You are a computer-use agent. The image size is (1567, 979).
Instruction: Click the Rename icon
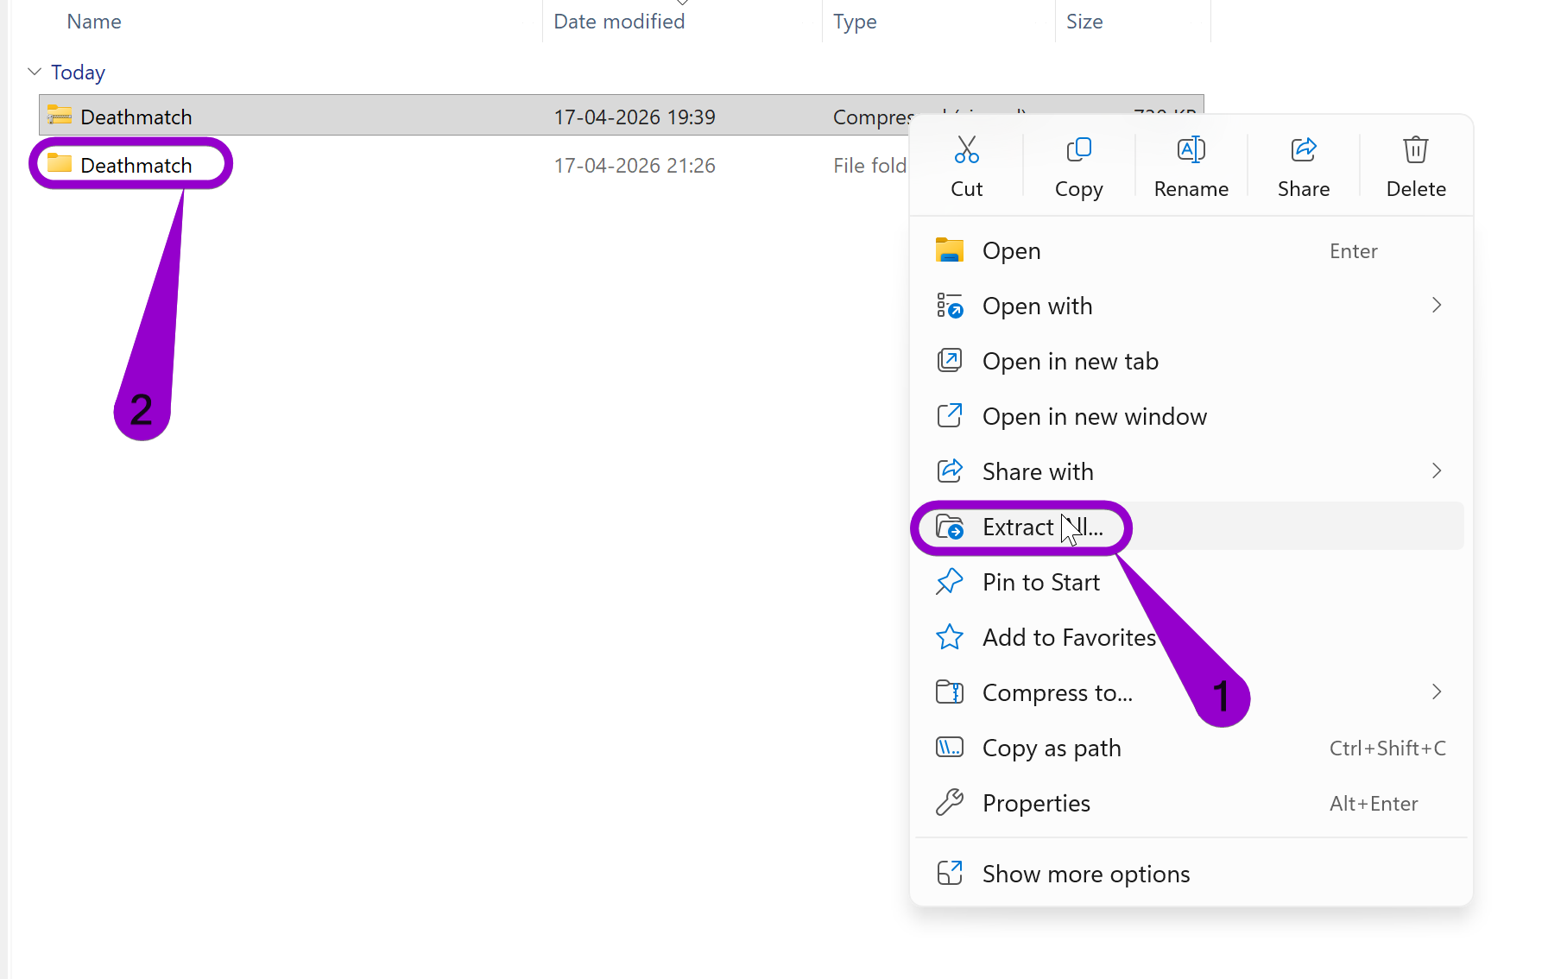(1191, 149)
